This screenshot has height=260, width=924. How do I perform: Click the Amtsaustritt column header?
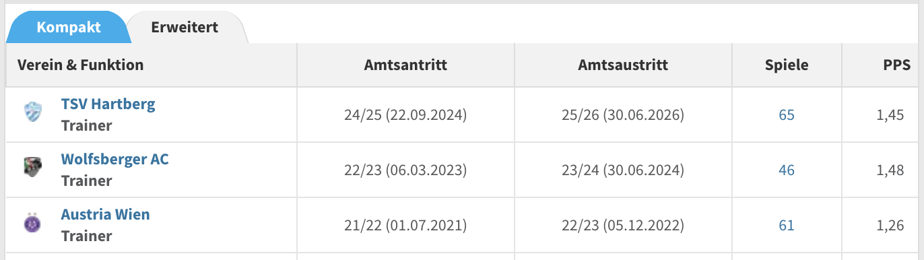click(623, 65)
